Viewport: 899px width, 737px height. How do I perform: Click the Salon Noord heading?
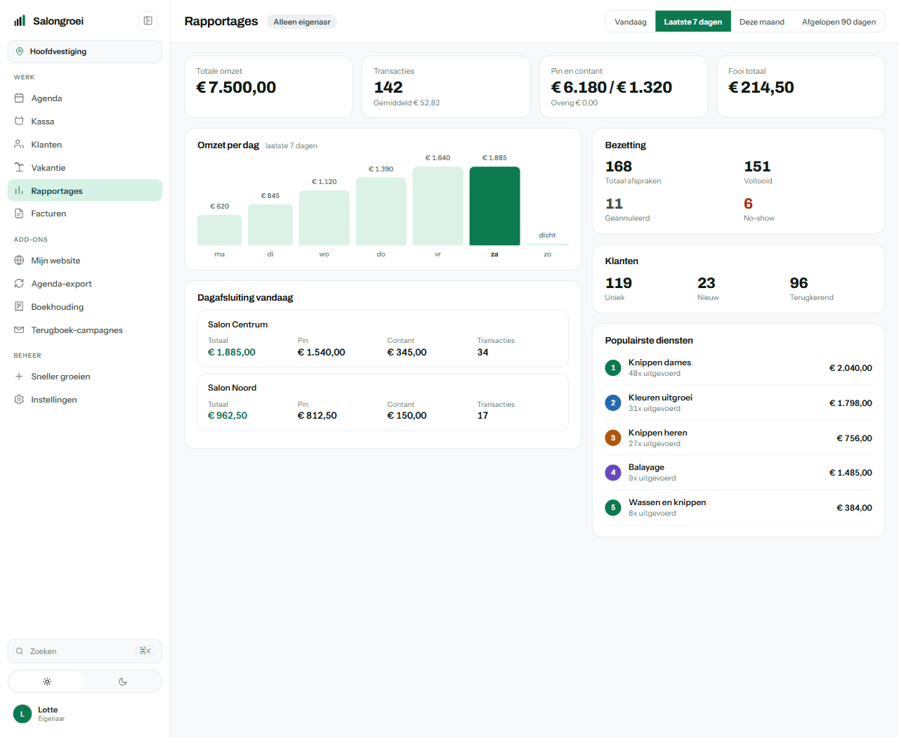[232, 388]
